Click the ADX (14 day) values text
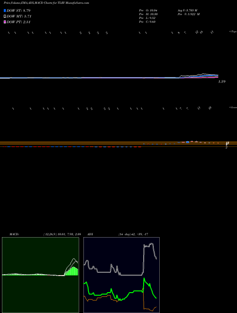 133,234
